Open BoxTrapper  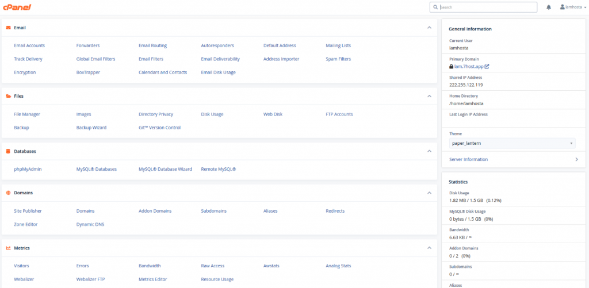[x=88, y=72]
